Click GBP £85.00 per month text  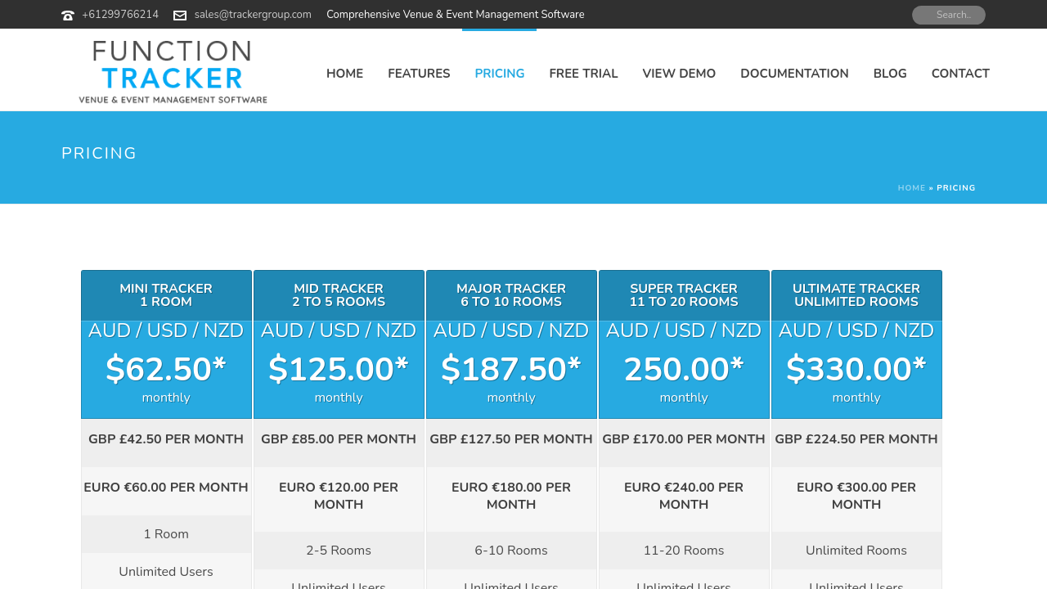coord(339,439)
